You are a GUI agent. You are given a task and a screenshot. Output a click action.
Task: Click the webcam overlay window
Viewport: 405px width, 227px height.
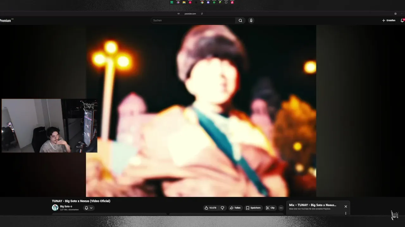click(x=49, y=125)
